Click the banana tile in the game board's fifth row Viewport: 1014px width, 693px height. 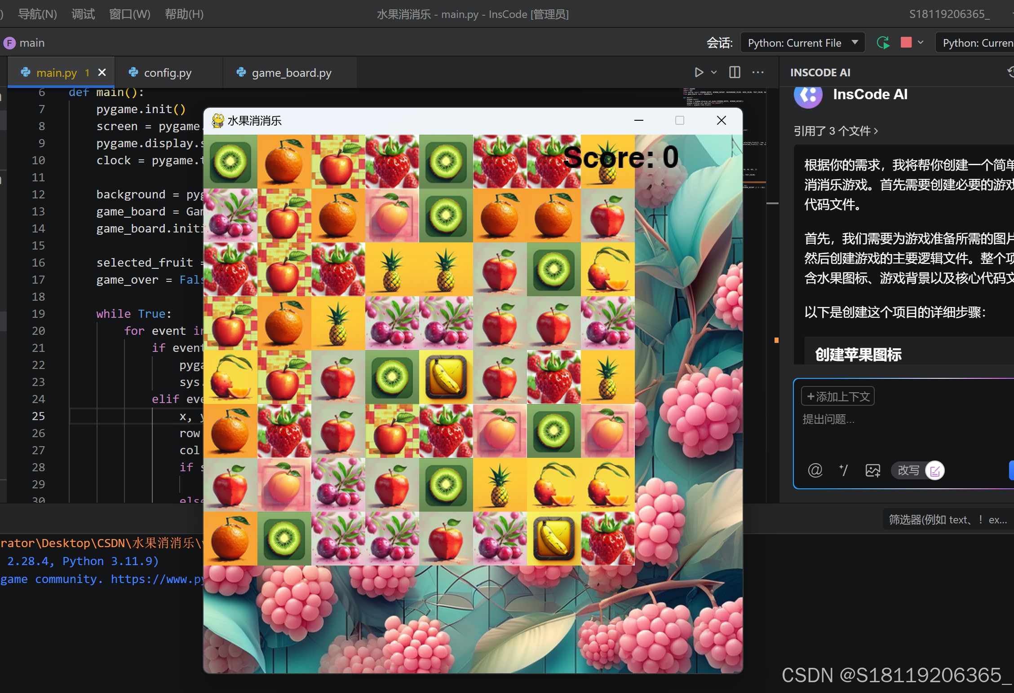pos(446,377)
